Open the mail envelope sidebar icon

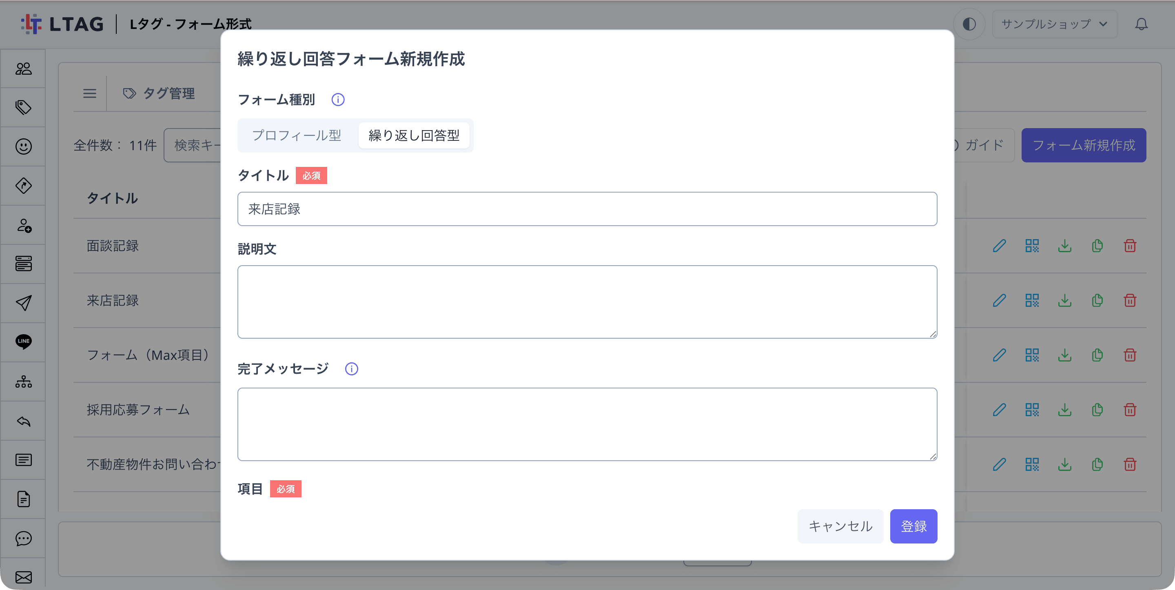point(23,577)
